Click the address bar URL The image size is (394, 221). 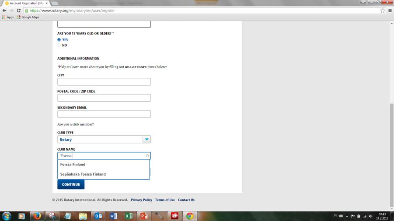click(x=72, y=10)
